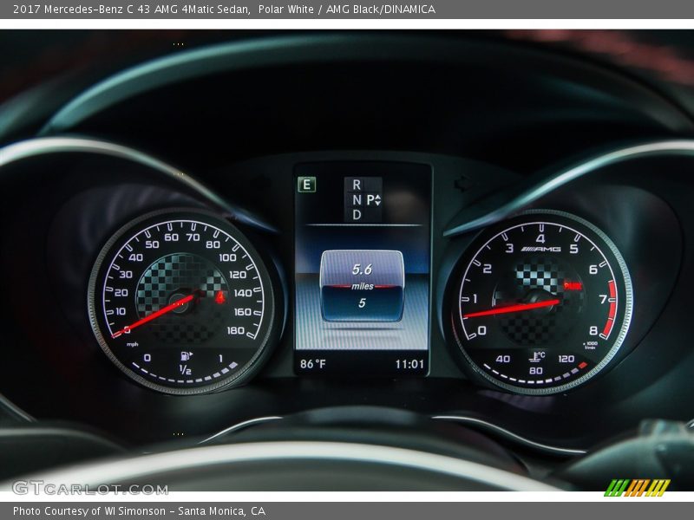
Task: Click the mph unit label
Action: [133, 344]
